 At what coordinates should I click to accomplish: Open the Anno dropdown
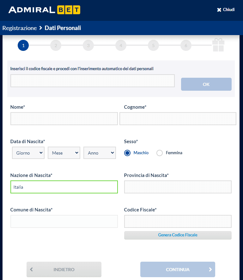tap(100, 153)
